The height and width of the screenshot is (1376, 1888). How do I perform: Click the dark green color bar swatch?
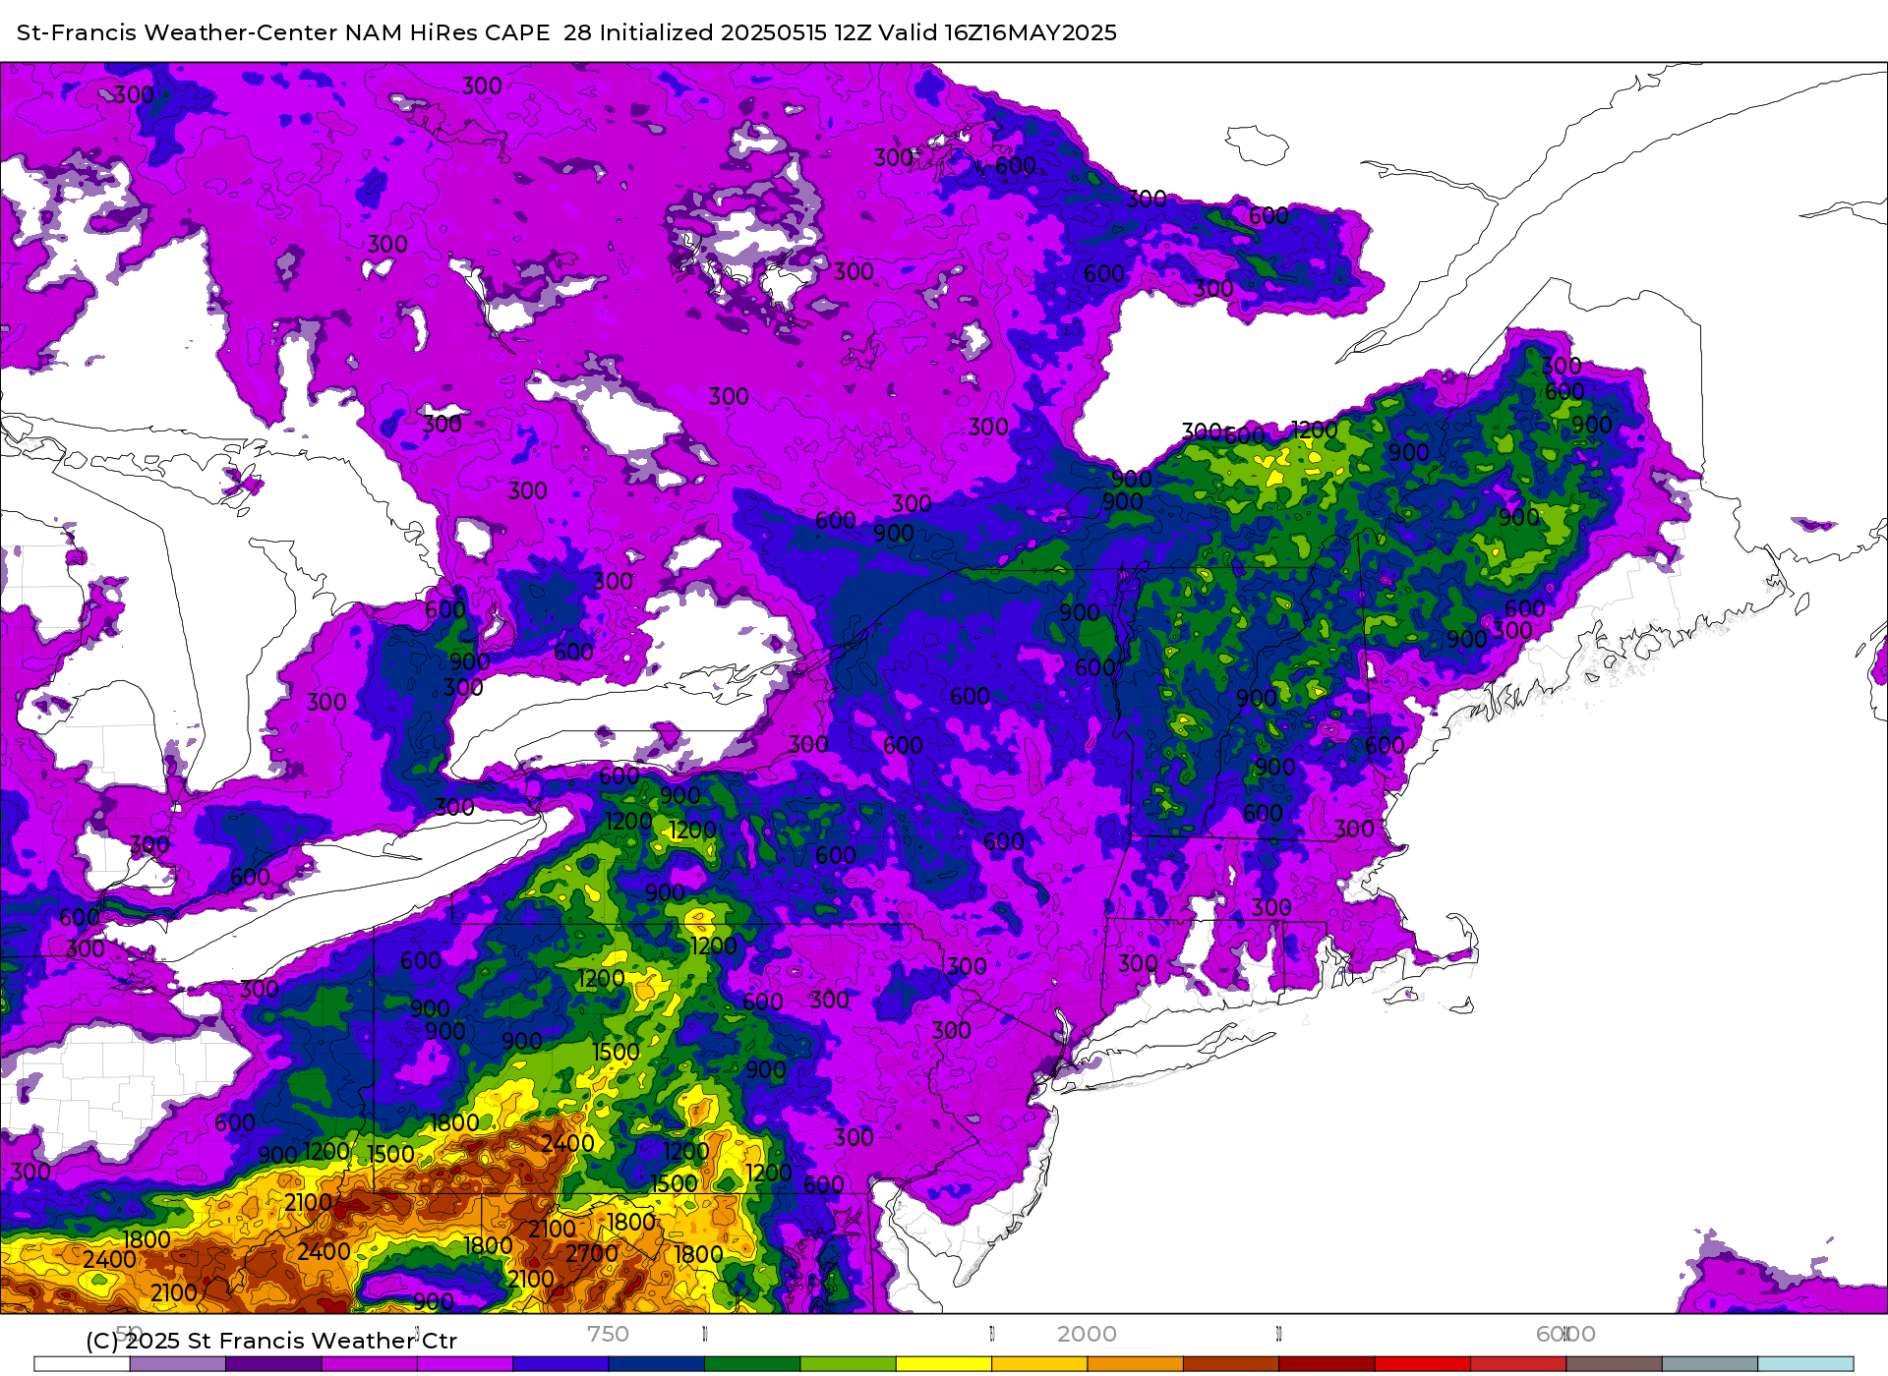752,1364
